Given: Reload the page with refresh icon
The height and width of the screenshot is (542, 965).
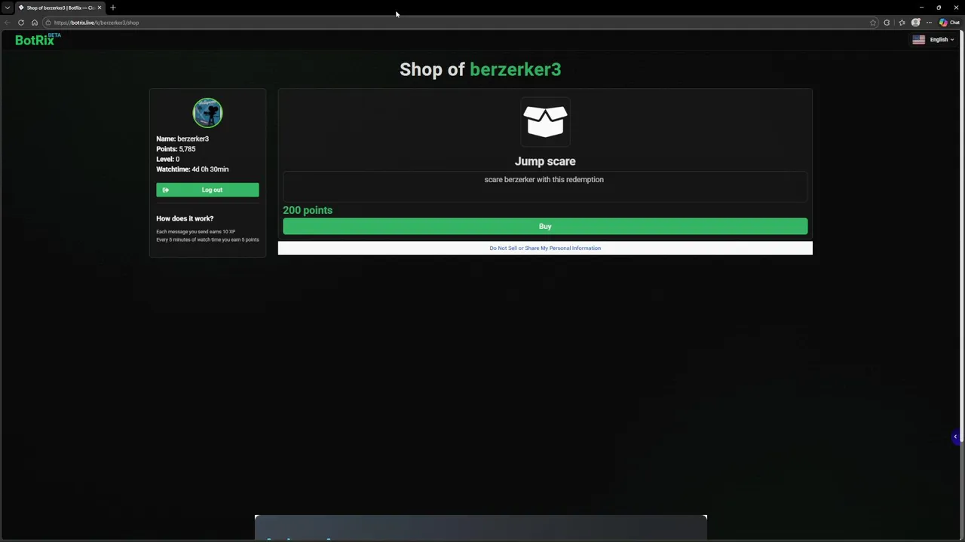Looking at the screenshot, I should pyautogui.click(x=21, y=23).
